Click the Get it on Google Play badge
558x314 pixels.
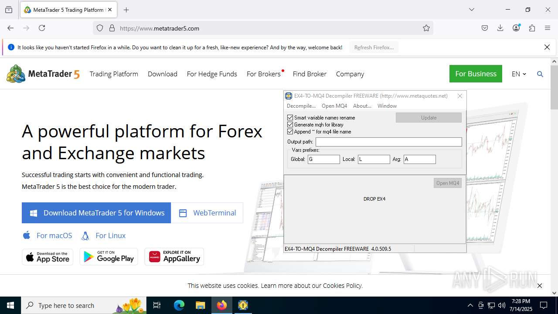click(109, 257)
